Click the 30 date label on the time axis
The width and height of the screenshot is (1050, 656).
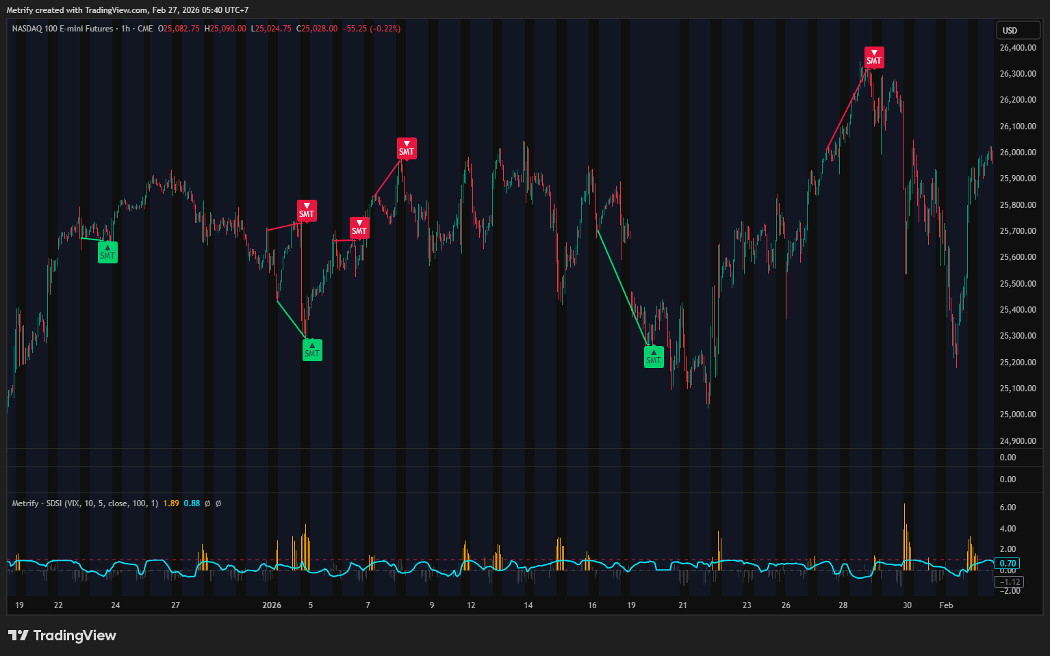[x=907, y=605]
